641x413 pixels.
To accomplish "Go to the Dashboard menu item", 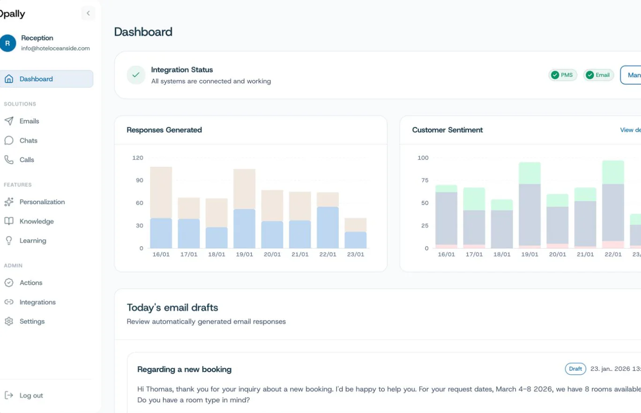I will pyautogui.click(x=46, y=79).
